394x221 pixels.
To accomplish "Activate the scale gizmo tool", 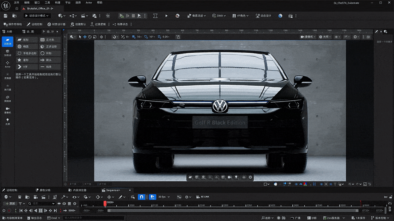I will [95, 37].
